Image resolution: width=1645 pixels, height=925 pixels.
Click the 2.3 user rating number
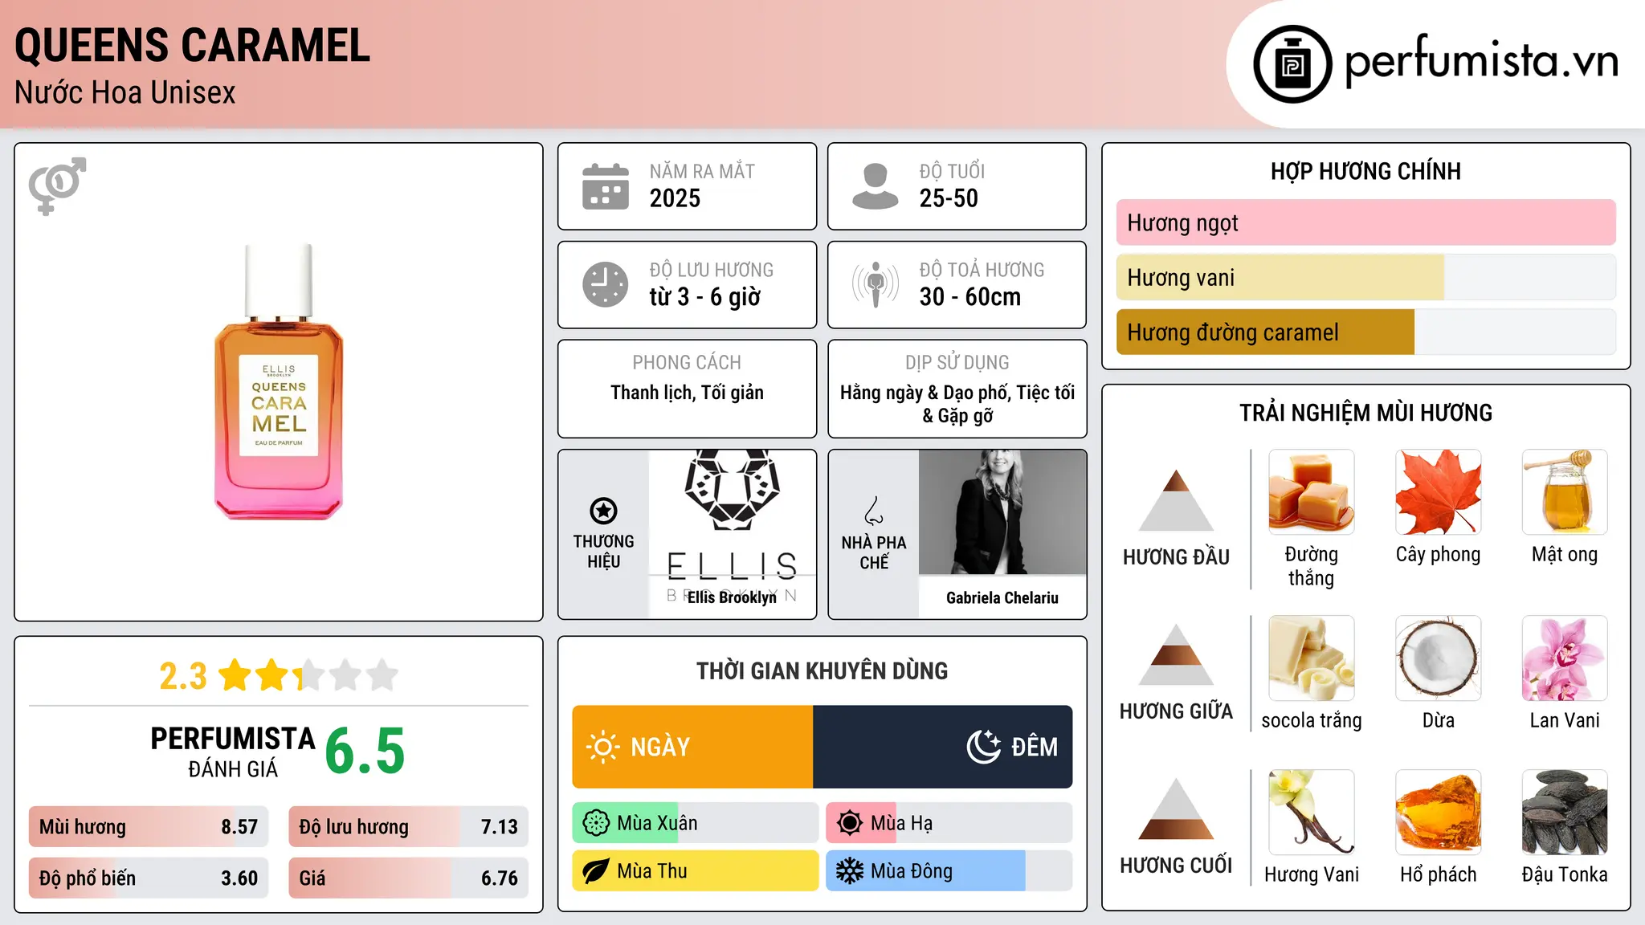click(x=183, y=676)
